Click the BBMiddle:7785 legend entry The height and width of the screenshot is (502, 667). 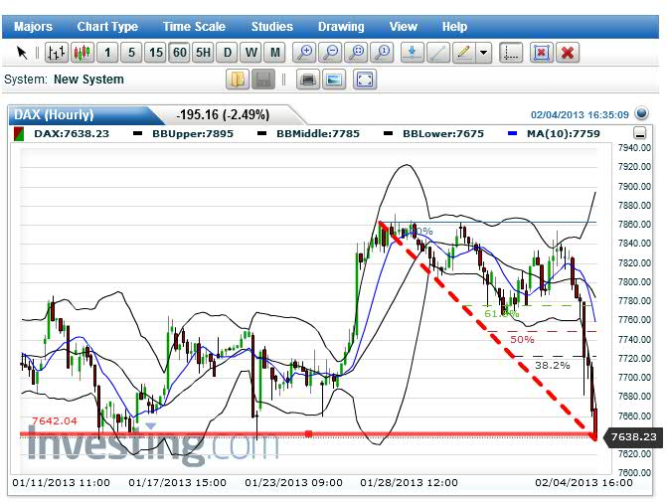(318, 133)
